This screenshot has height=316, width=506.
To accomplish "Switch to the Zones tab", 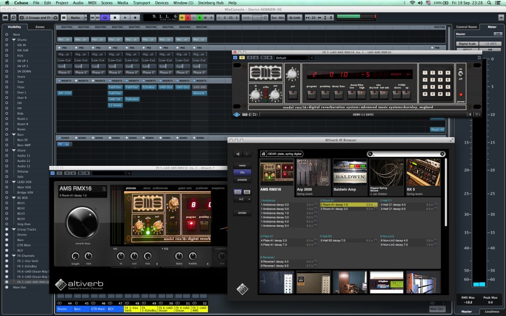I will pos(40,27).
